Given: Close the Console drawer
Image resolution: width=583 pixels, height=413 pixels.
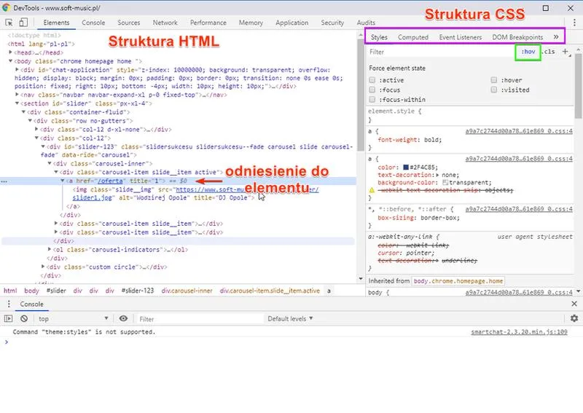Looking at the screenshot, I should [574, 304].
